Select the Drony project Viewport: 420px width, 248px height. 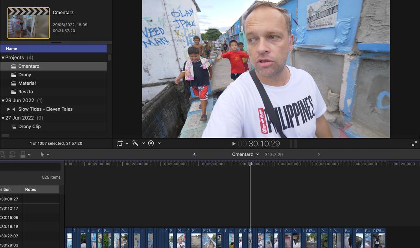tap(24, 75)
